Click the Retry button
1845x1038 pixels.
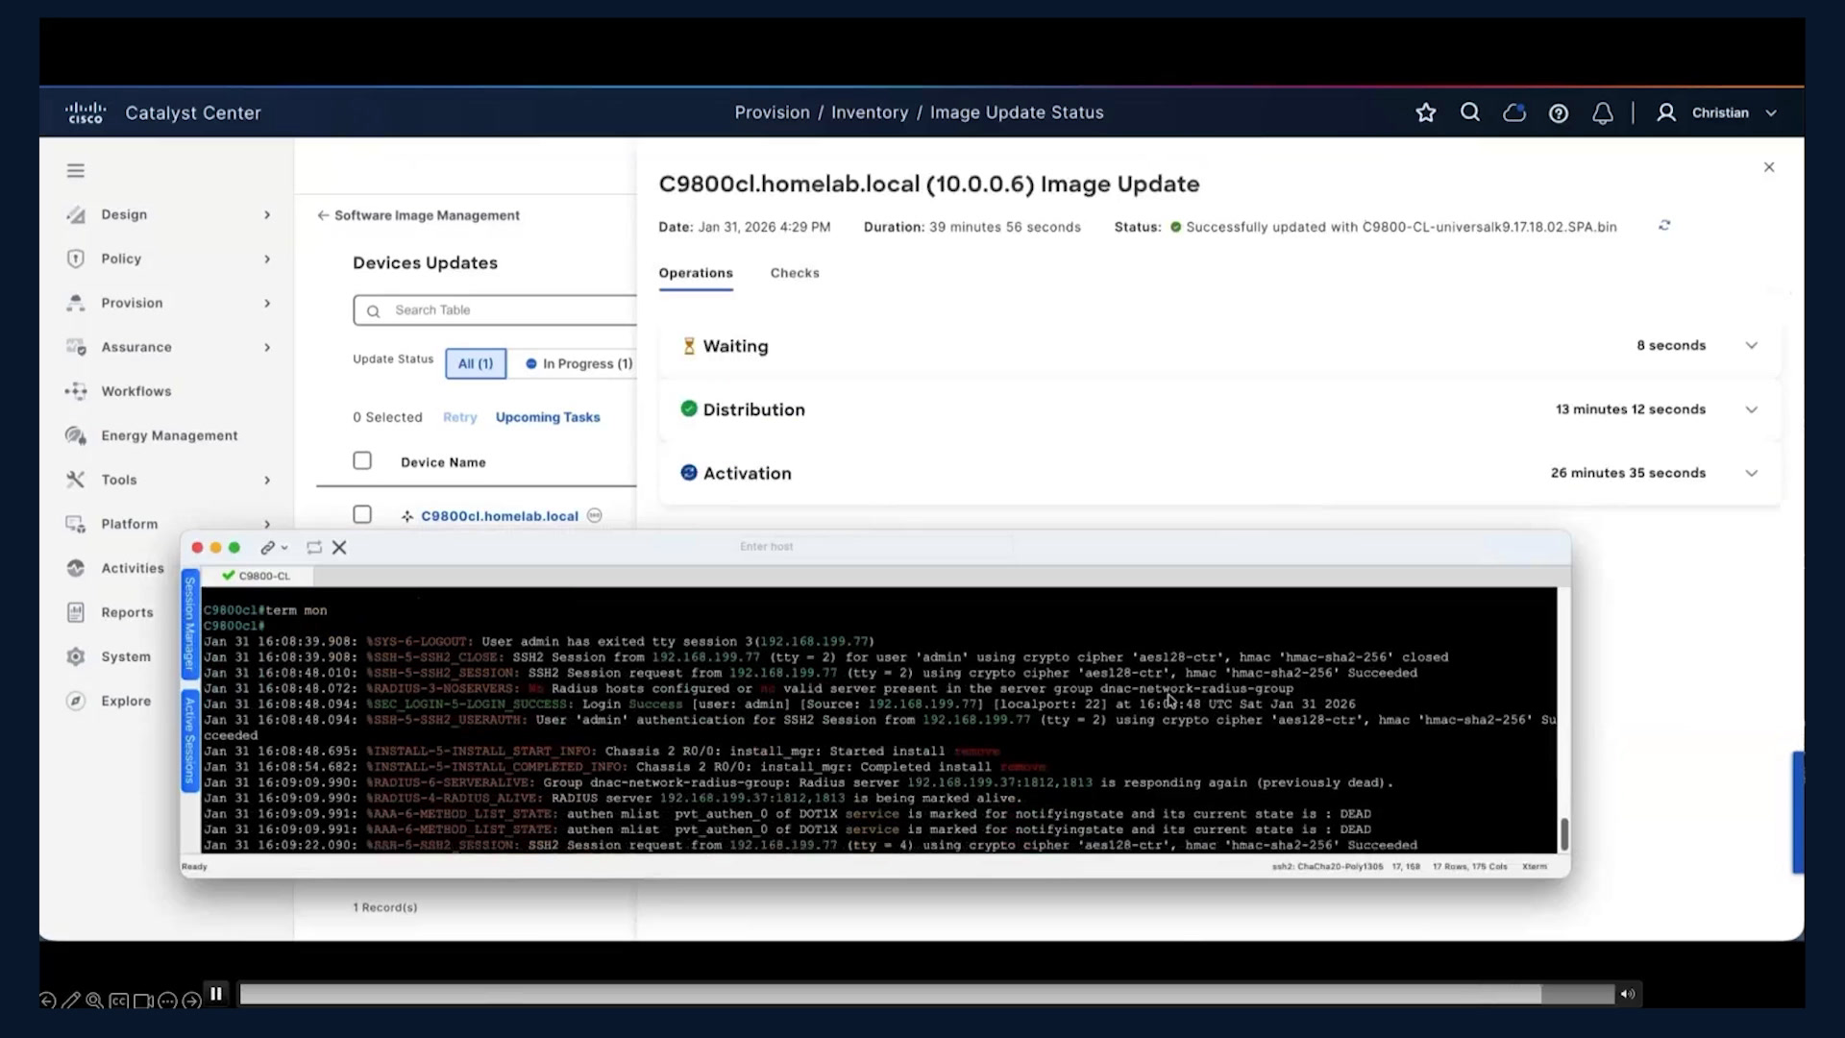pos(459,417)
